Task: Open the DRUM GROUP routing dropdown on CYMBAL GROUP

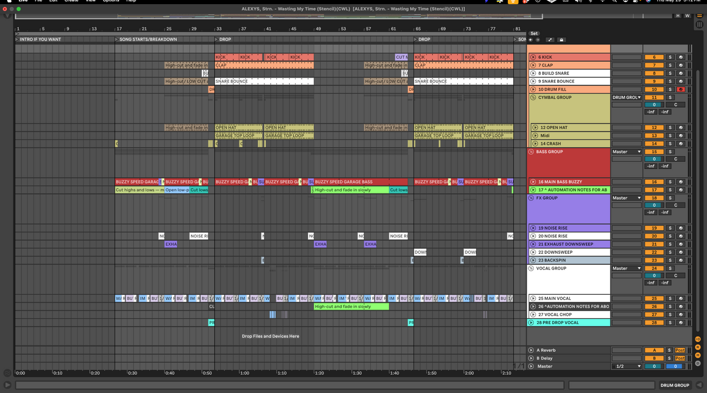Action: coord(626,96)
